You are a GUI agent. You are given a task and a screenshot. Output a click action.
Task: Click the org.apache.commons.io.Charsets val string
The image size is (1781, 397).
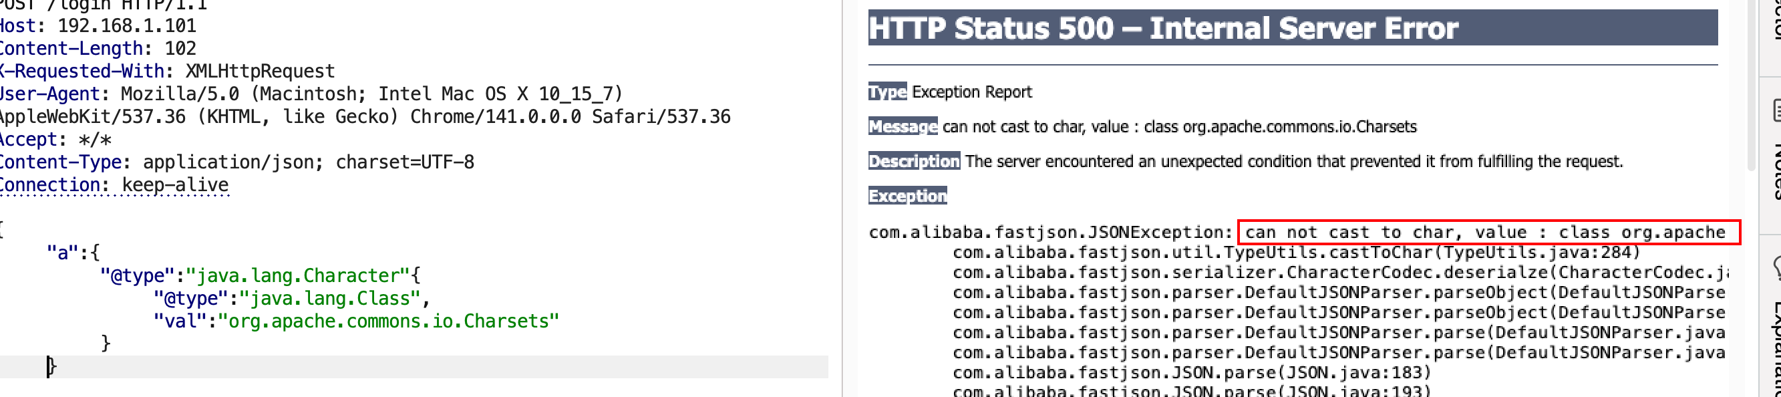tap(388, 321)
